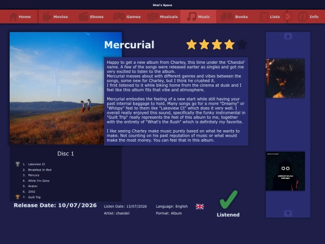Click the Mercurial album cover image
This screenshot has height=244, width=325.
[57, 88]
